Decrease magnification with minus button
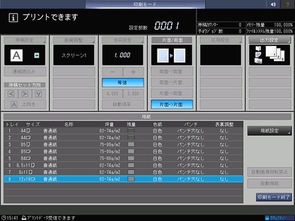Screen dimensions: 295x221 (x=112, y=72)
